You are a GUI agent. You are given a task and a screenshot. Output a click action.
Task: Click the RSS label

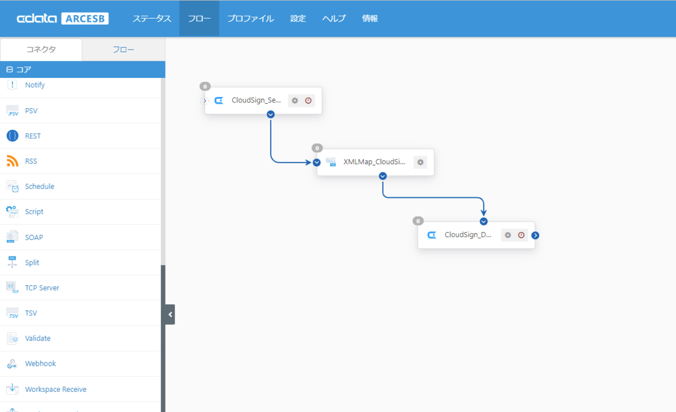click(x=31, y=161)
